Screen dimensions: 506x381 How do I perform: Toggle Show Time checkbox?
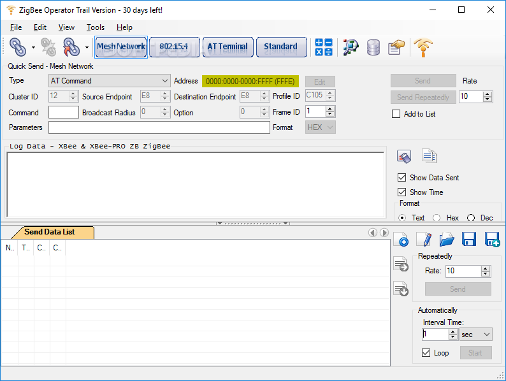[x=401, y=192]
